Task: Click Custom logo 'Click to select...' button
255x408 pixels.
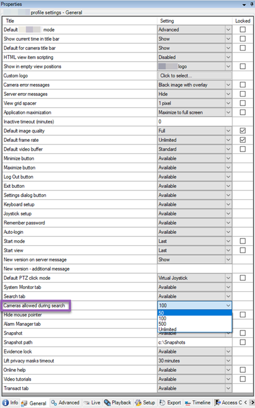Action: coord(194,75)
